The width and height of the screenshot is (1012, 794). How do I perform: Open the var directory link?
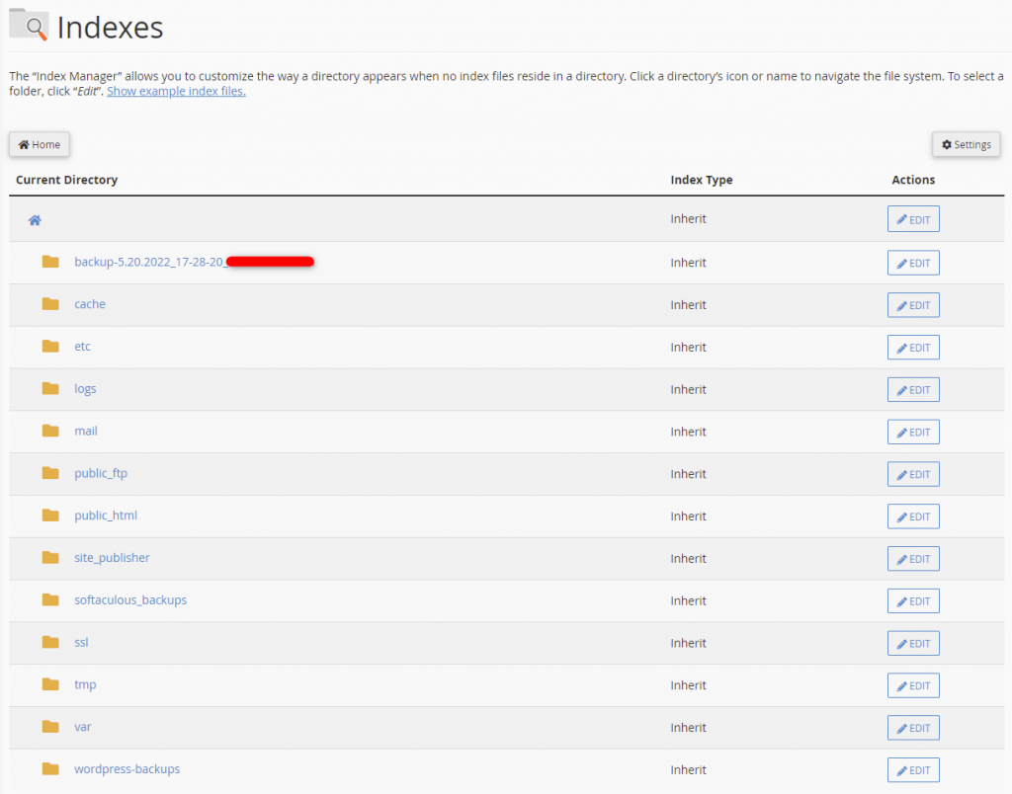click(82, 727)
